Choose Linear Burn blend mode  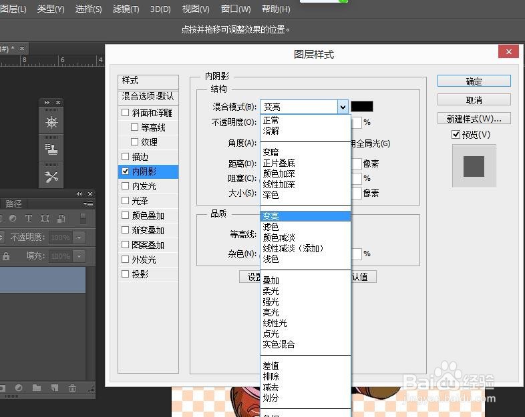[305, 184]
